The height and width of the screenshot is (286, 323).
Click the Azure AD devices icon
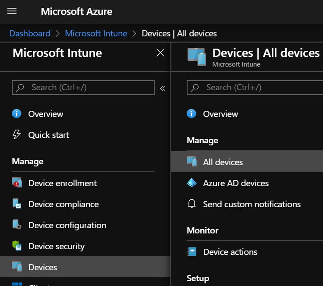click(192, 183)
